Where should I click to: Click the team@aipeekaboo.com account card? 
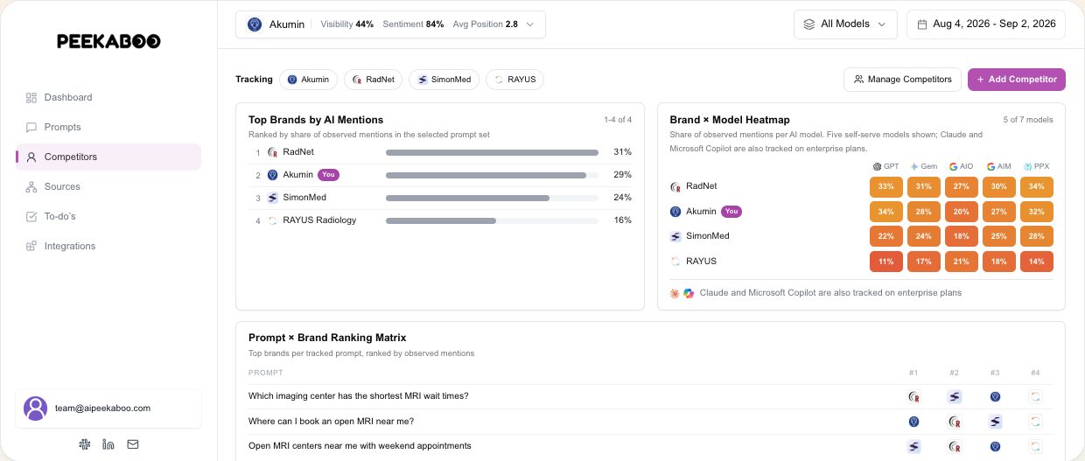[x=108, y=409]
